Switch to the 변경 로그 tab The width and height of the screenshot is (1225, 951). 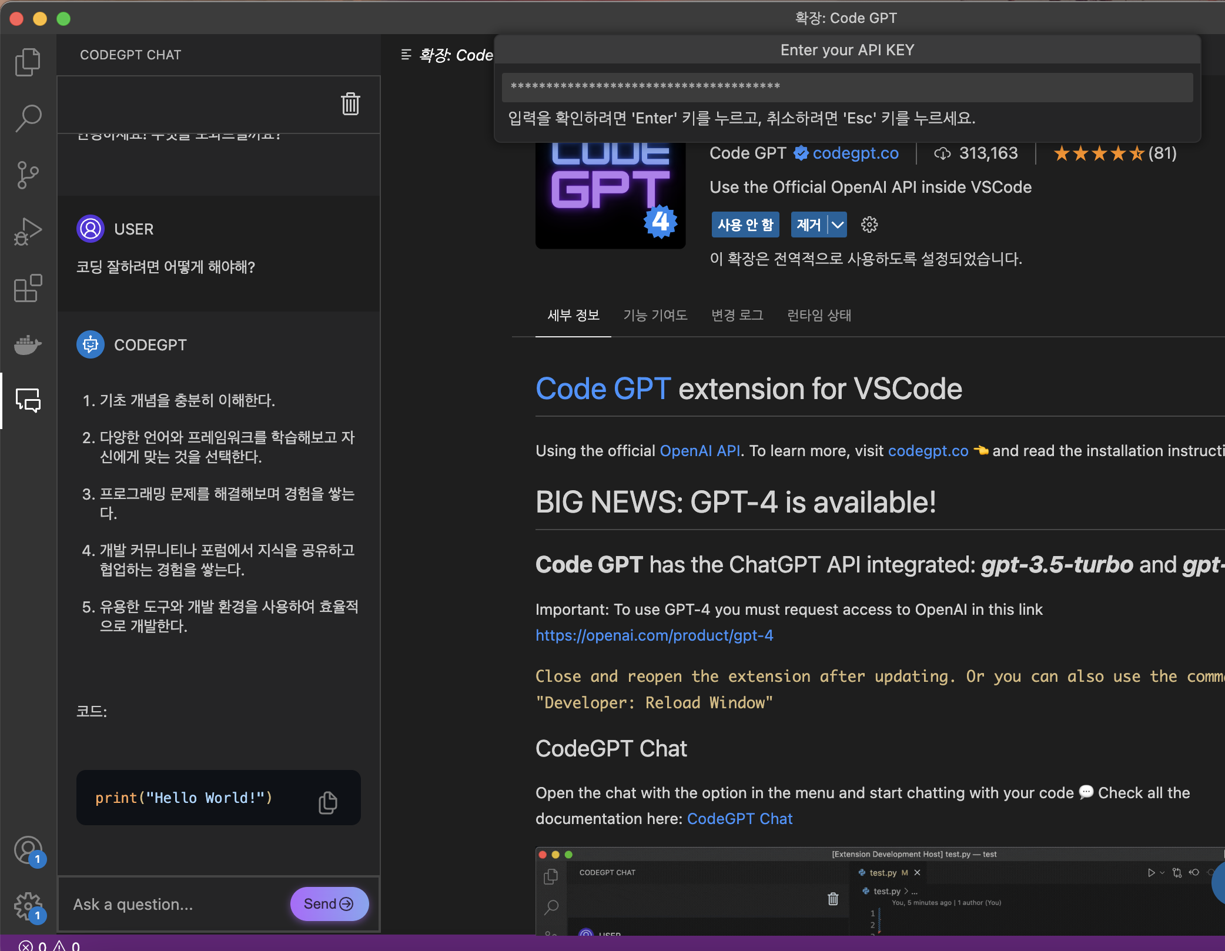tap(737, 316)
